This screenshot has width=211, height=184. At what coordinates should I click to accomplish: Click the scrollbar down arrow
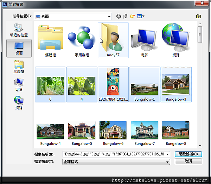coord(200,146)
